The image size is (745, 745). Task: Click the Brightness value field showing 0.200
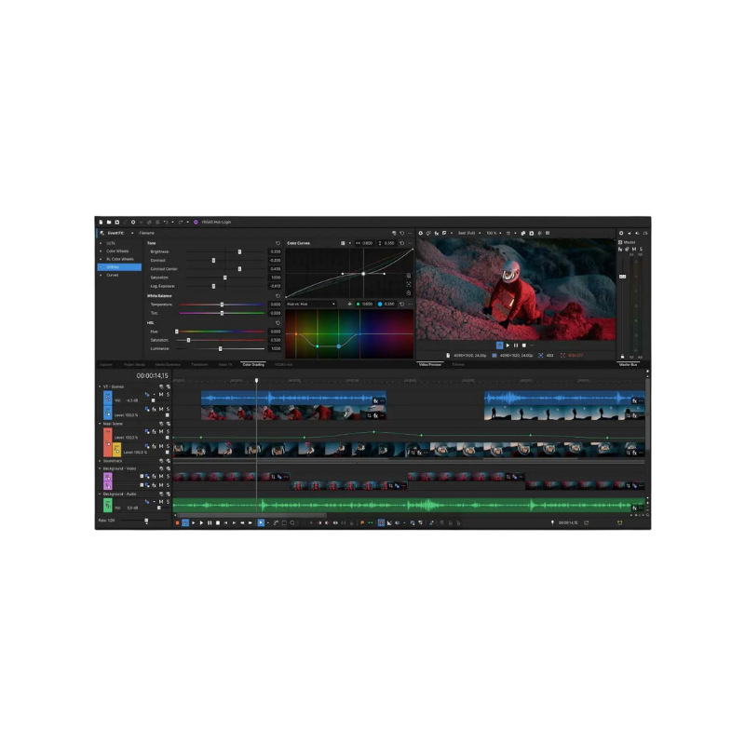(x=275, y=251)
